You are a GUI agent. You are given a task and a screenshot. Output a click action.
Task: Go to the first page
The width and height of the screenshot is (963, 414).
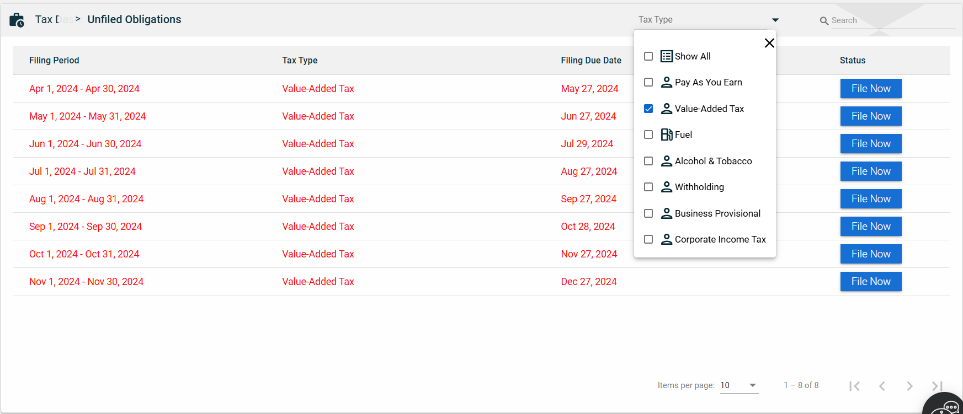pos(855,386)
